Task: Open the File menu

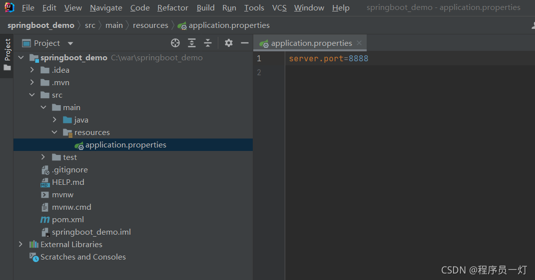Action: [x=28, y=7]
